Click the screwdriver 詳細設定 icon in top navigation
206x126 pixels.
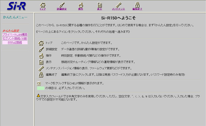point(62,5)
